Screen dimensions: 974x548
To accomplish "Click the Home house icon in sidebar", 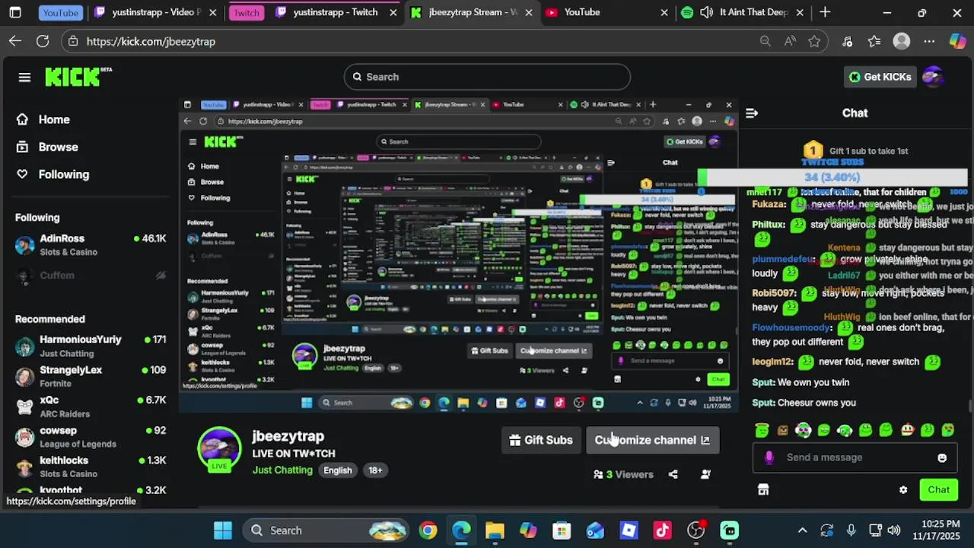I will point(23,119).
